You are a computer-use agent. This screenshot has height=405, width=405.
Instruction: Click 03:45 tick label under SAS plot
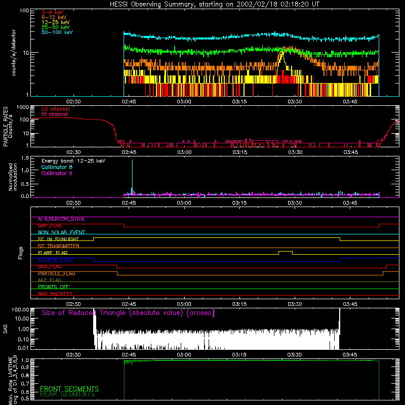[x=350, y=355]
